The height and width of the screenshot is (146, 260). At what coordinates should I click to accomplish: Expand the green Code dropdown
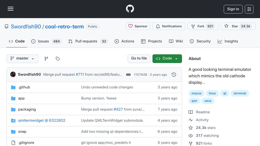167,59
